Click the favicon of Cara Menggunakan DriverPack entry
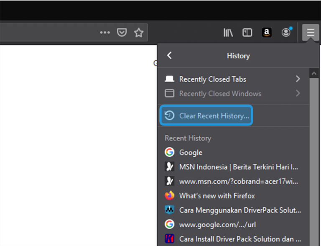321x246 pixels. [170, 210]
